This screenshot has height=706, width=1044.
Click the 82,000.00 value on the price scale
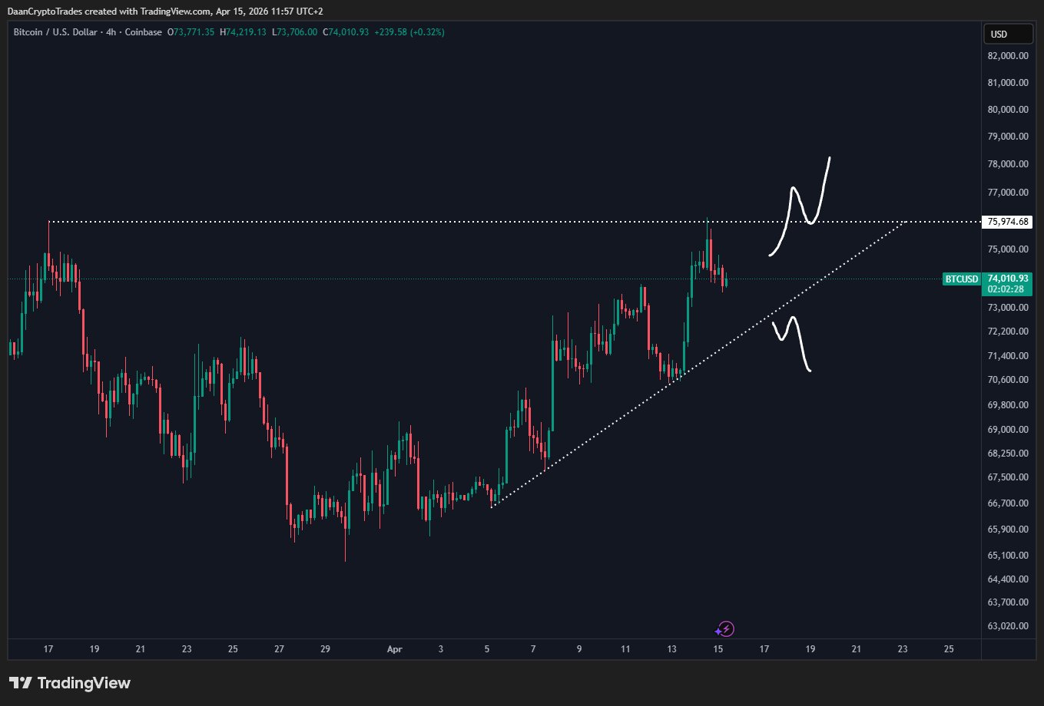1007,55
